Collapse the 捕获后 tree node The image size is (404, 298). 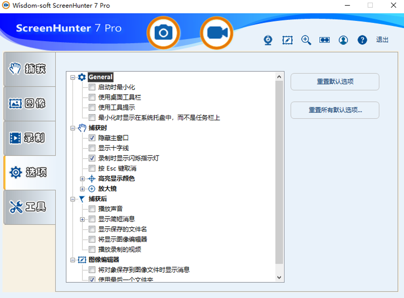[73, 199]
